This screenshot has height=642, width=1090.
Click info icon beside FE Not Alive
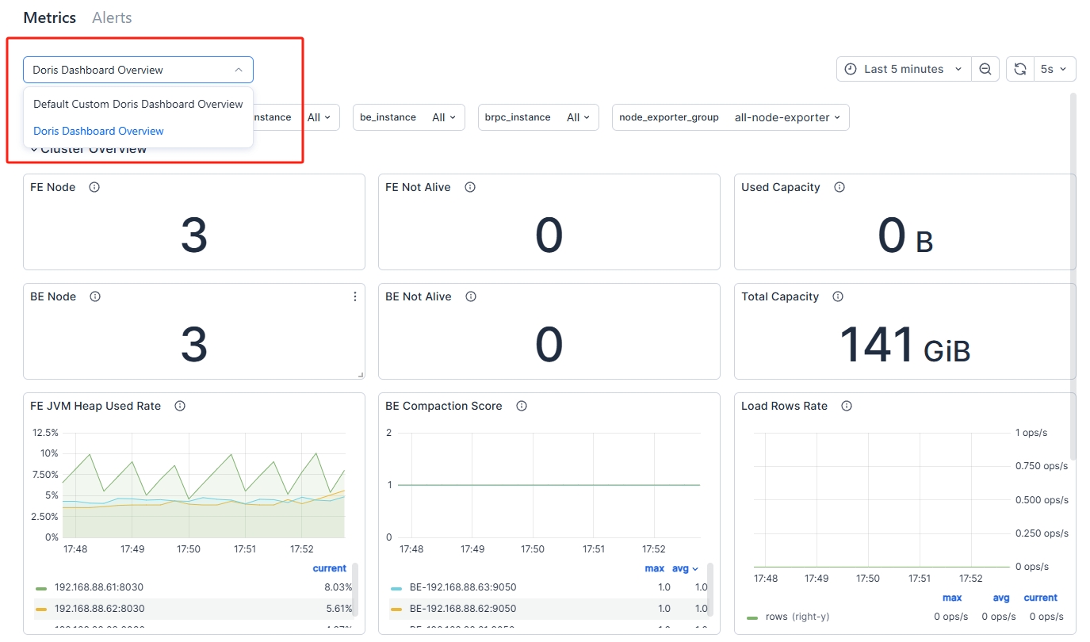click(x=470, y=187)
